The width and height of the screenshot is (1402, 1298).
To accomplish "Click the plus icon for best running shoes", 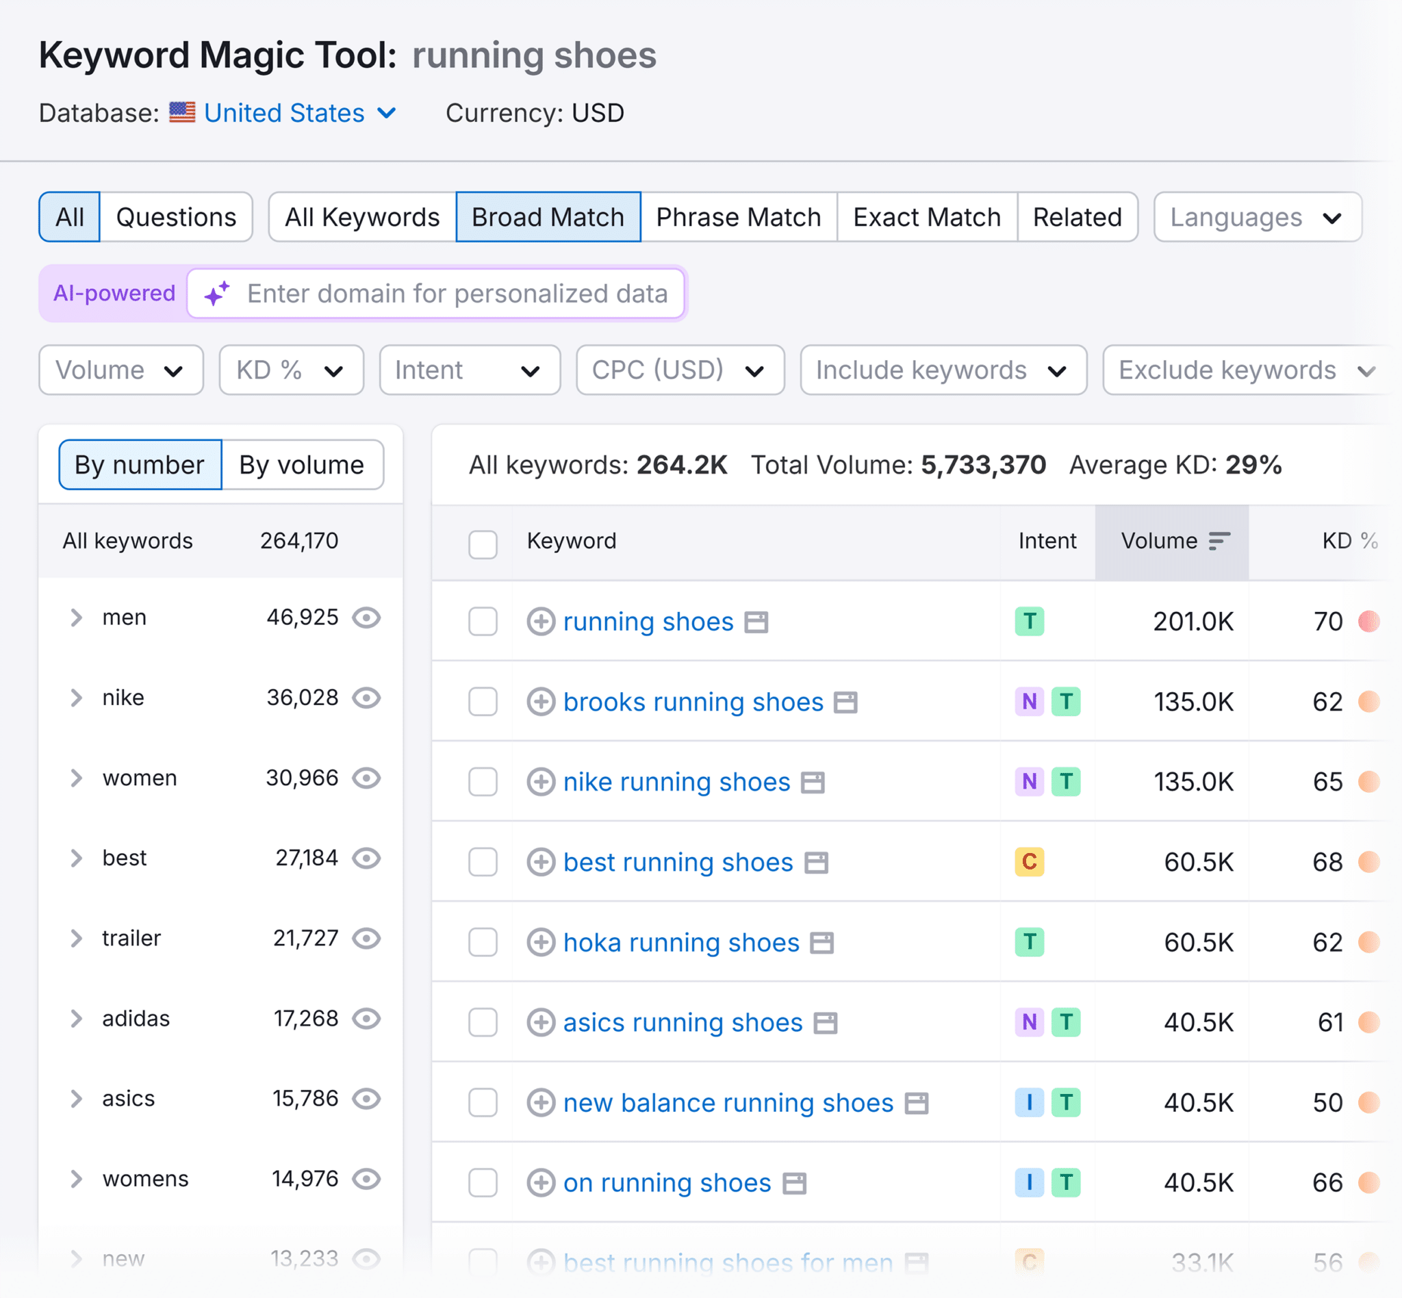I will click(x=541, y=862).
